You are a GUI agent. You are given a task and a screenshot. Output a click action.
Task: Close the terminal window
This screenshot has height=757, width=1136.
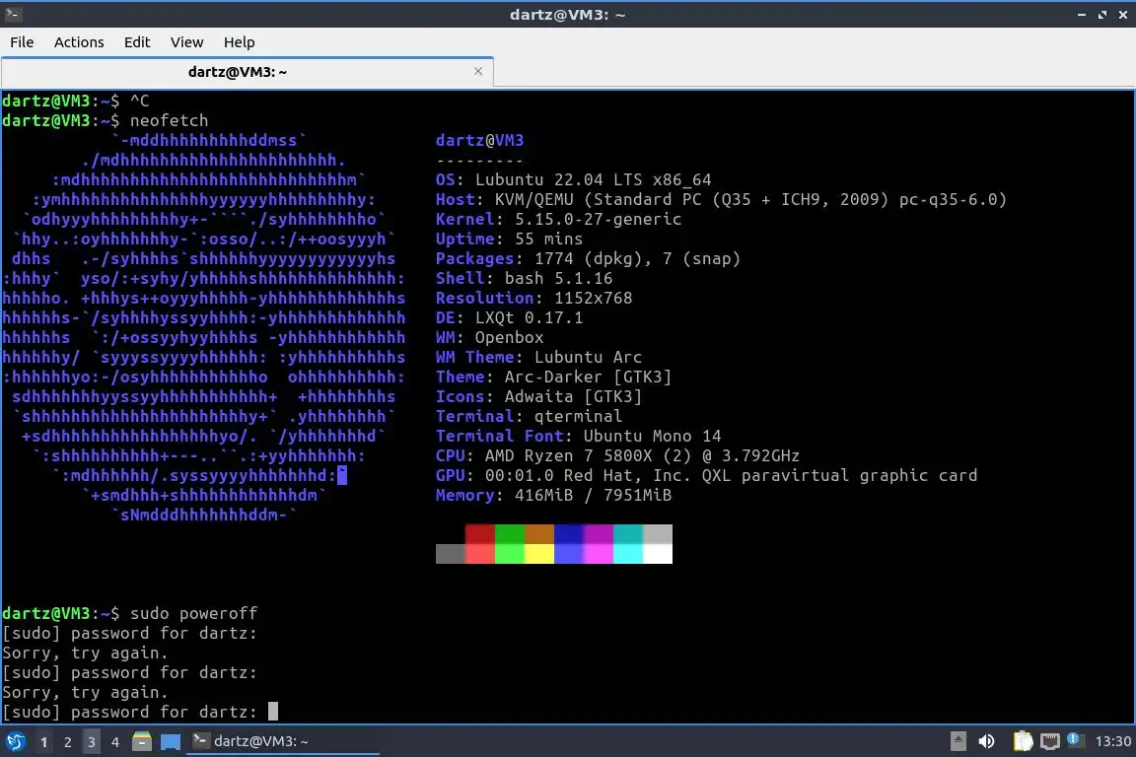1123,15
